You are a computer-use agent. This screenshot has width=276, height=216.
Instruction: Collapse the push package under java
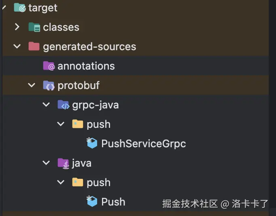pyautogui.click(x=61, y=182)
